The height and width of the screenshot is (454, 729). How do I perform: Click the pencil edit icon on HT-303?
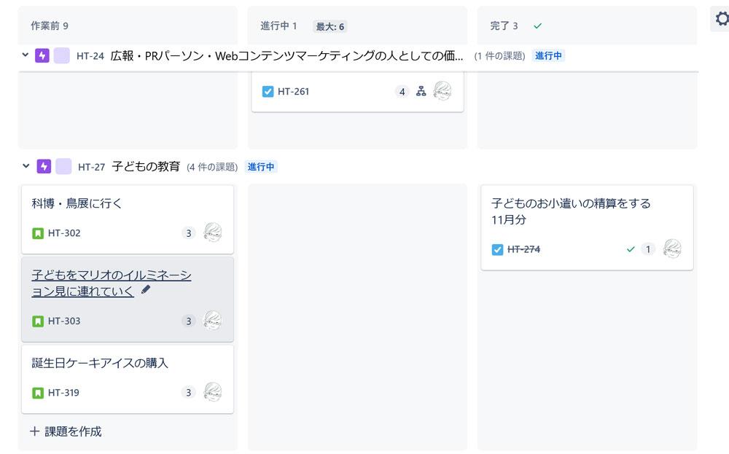pos(146,289)
